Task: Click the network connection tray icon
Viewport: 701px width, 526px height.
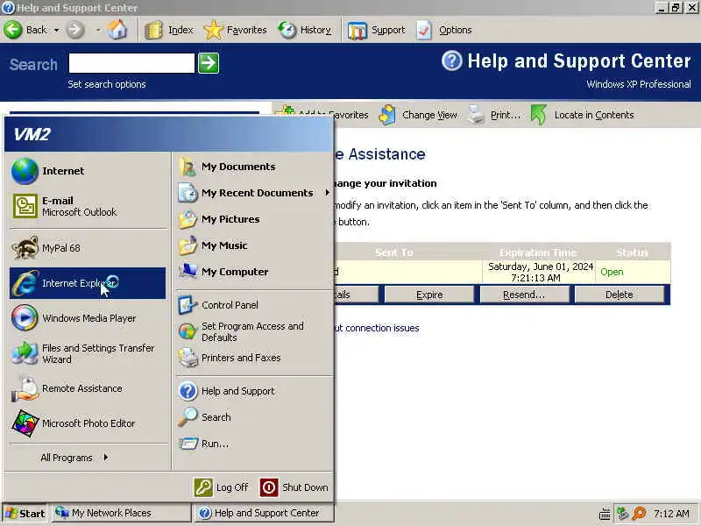Action: click(x=622, y=514)
